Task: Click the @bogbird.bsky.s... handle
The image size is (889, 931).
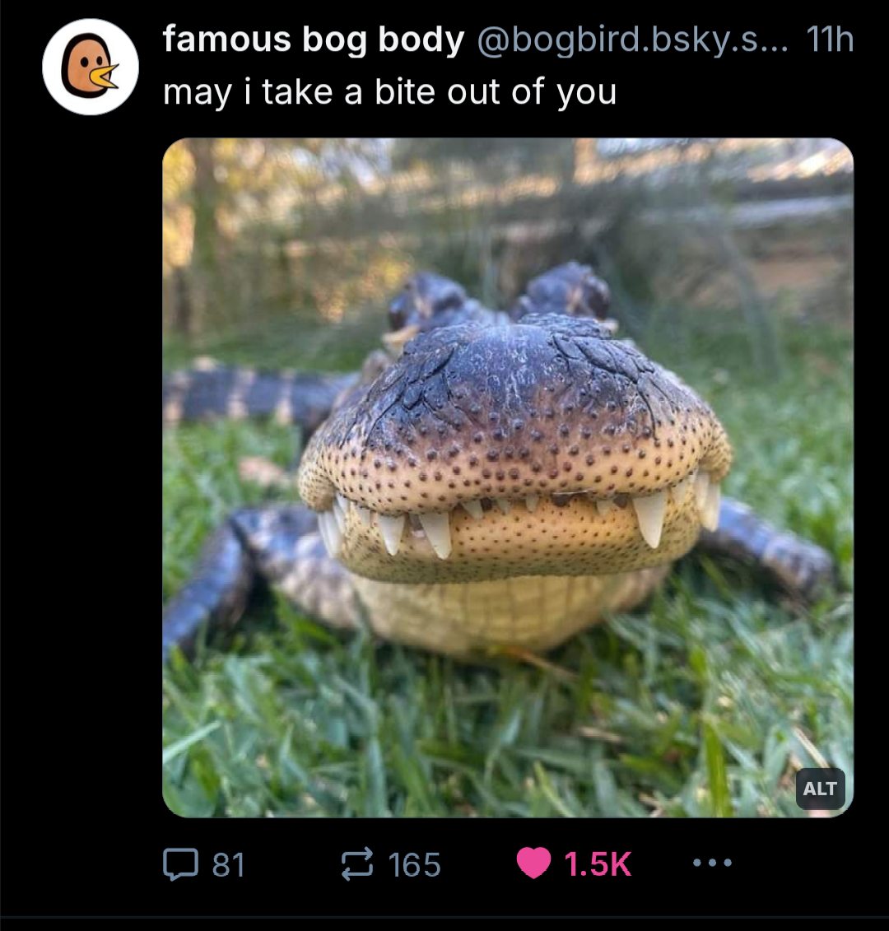Action: coord(633,40)
